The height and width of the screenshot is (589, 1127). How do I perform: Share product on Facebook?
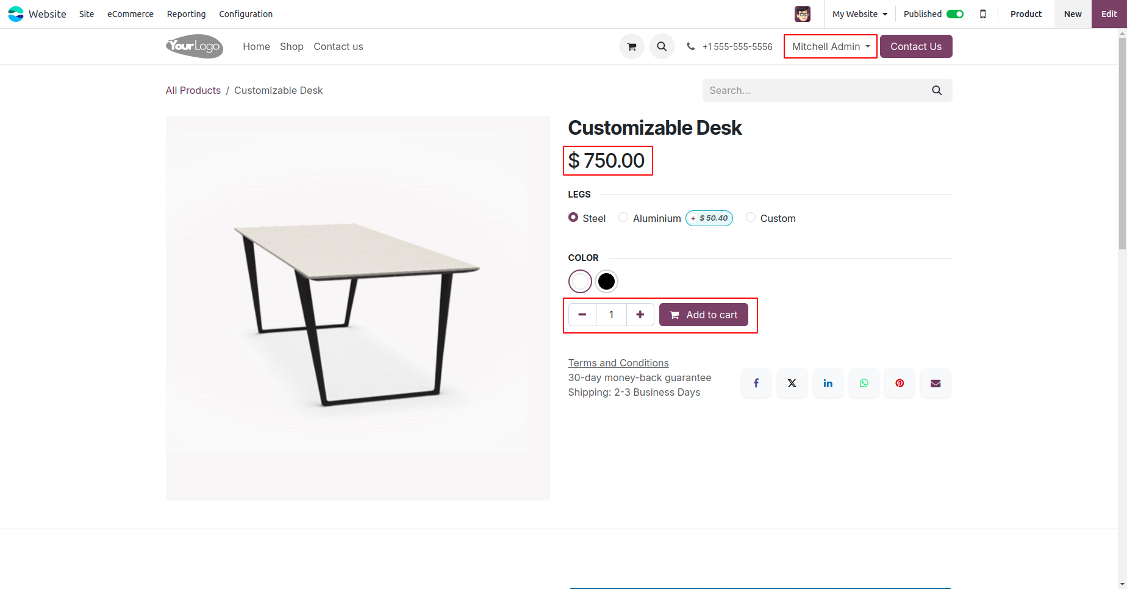click(x=756, y=383)
